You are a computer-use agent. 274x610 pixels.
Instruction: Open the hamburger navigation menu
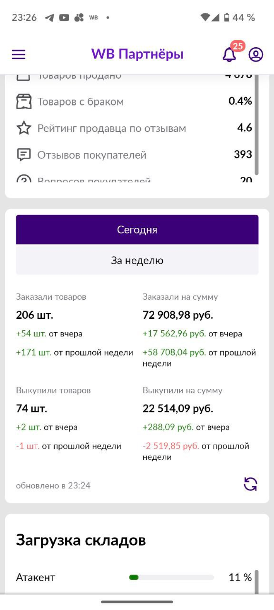tap(19, 54)
